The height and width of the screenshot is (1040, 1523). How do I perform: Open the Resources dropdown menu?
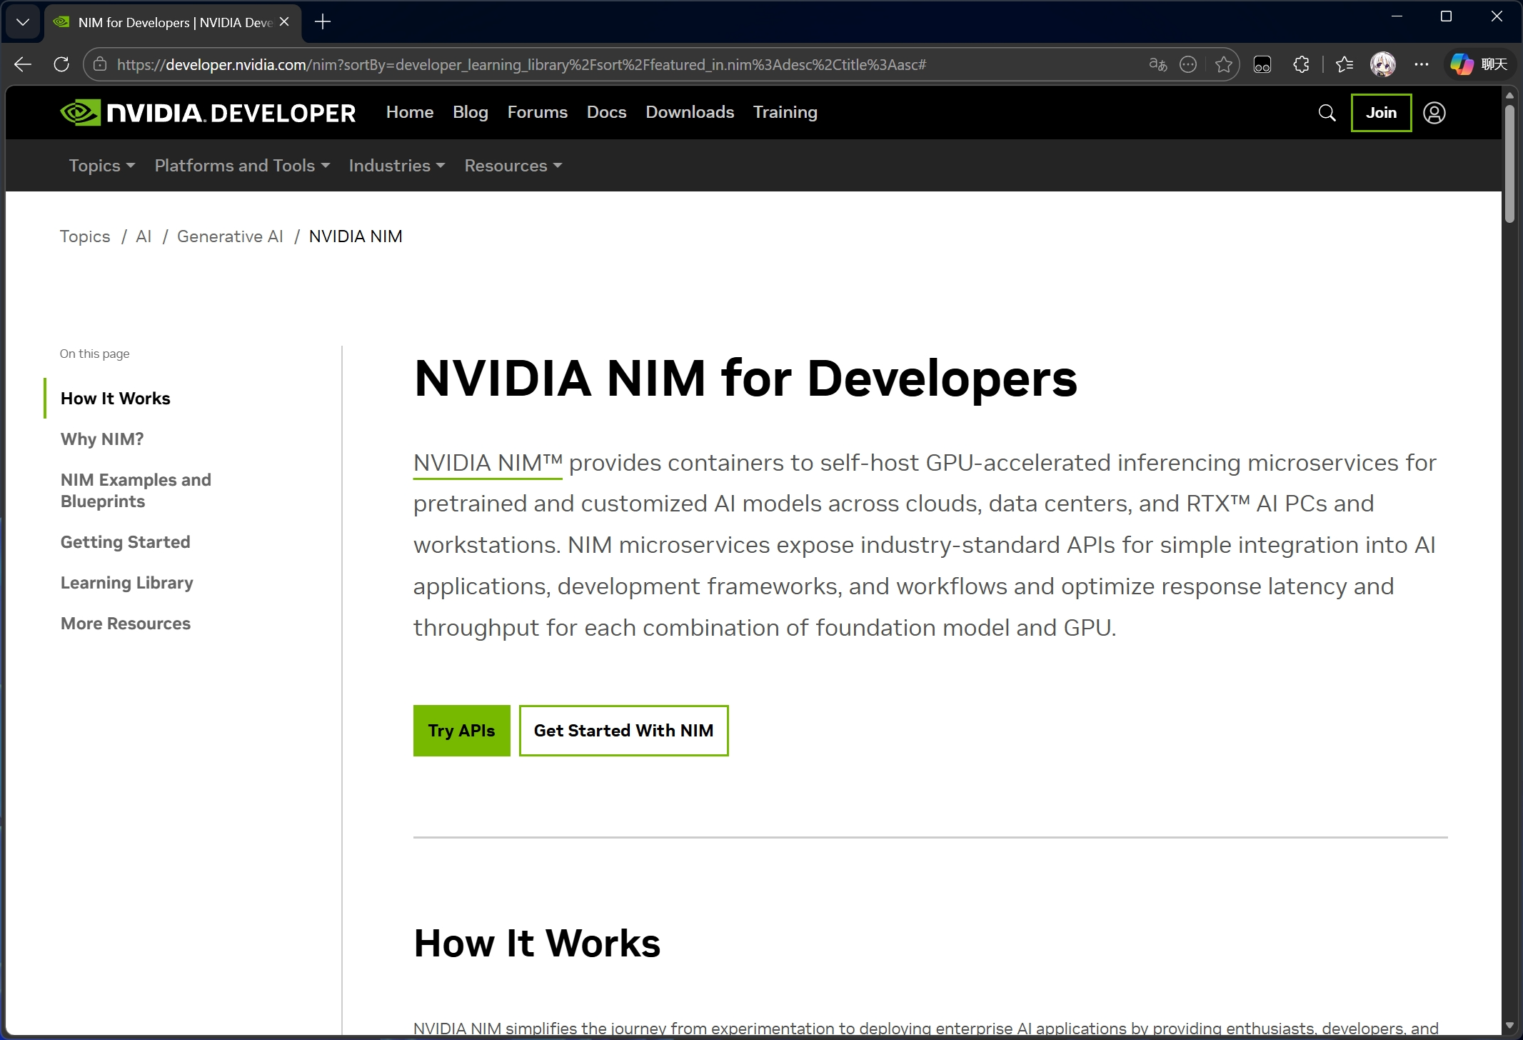pyautogui.click(x=513, y=166)
